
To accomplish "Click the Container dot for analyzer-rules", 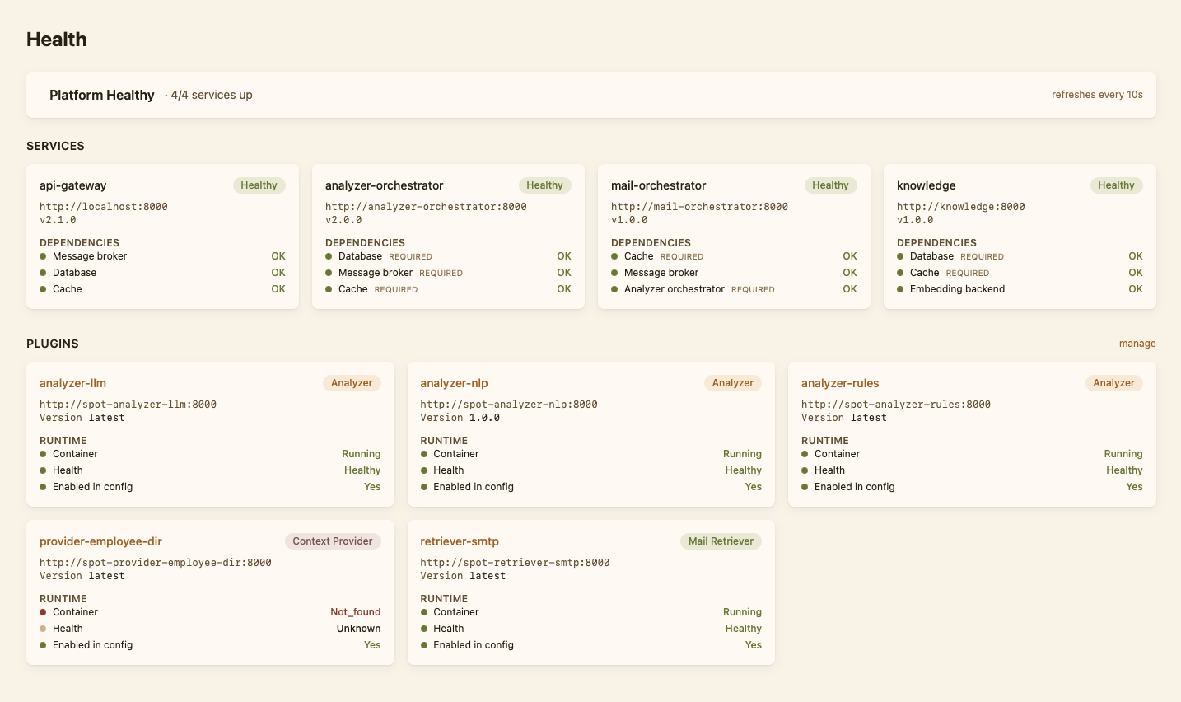I will 805,454.
